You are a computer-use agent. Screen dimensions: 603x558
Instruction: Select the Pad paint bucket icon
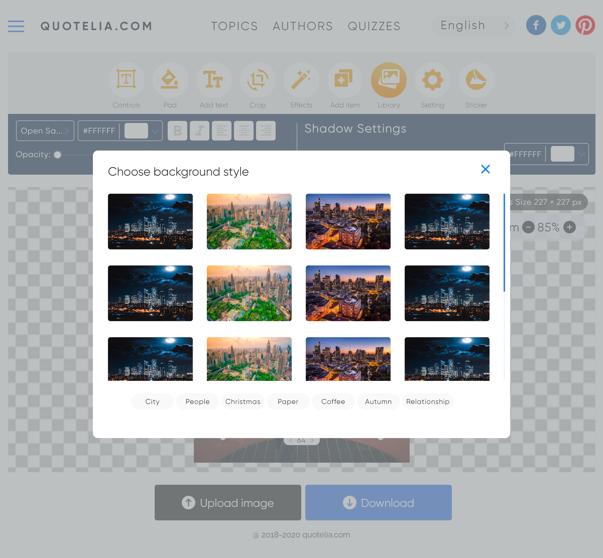170,80
